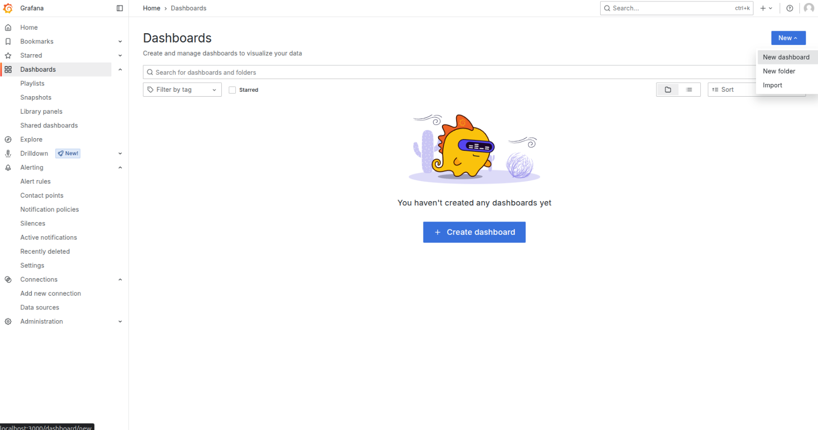
Task: Click the Connections icon in sidebar
Action: click(8, 280)
